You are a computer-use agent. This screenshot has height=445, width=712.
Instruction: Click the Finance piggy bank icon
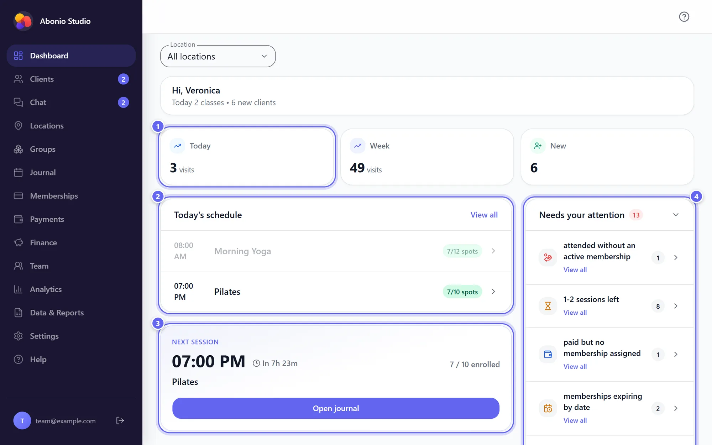tap(18, 243)
